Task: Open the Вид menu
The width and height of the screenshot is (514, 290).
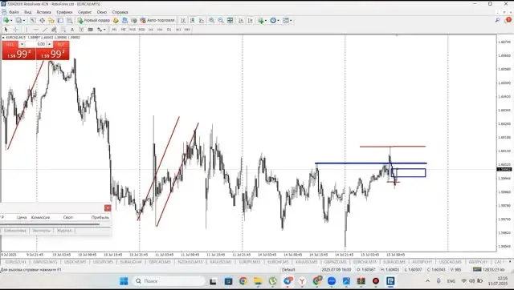Action: coord(28,12)
